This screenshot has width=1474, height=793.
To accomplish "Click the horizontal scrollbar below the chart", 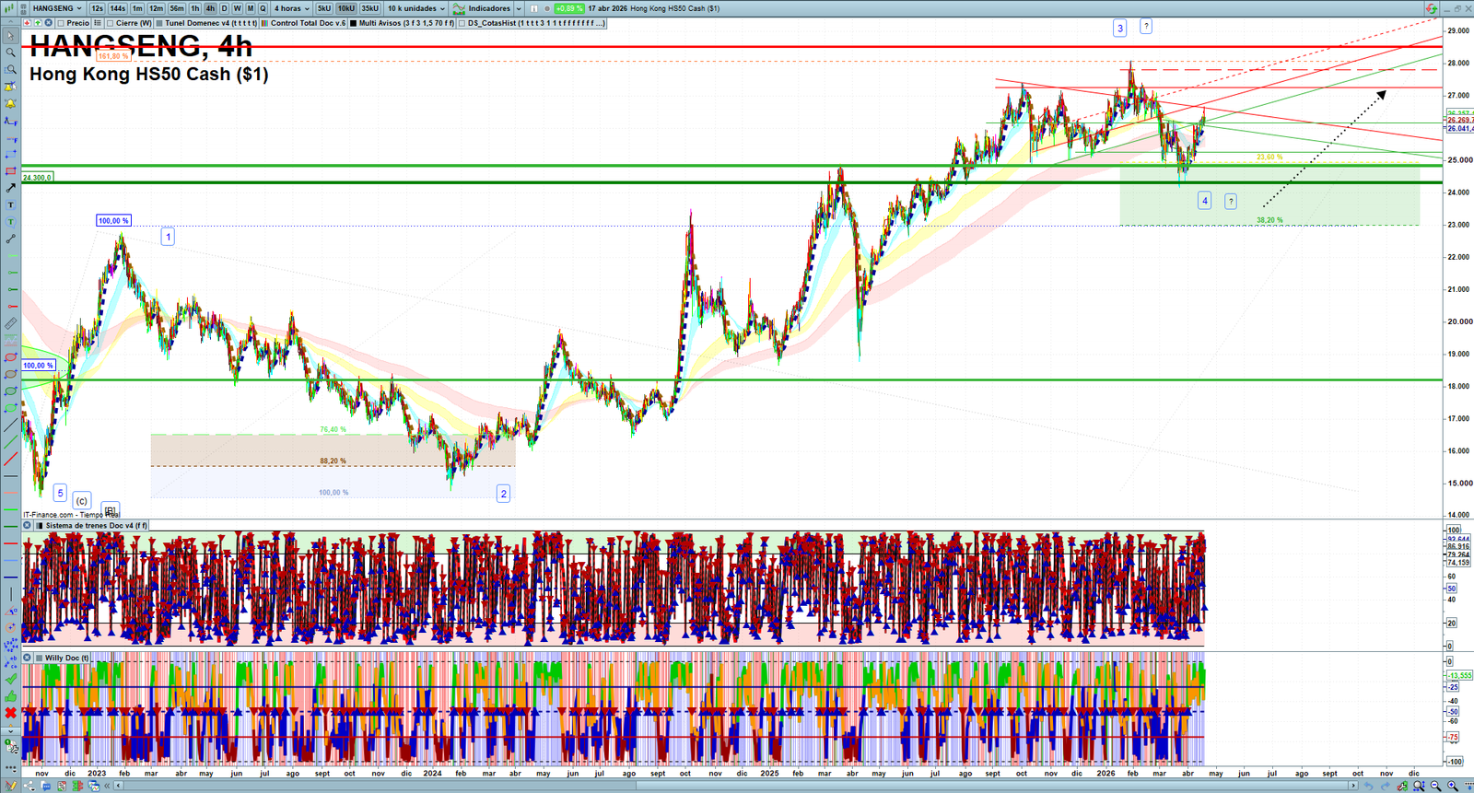I will 737,786.
